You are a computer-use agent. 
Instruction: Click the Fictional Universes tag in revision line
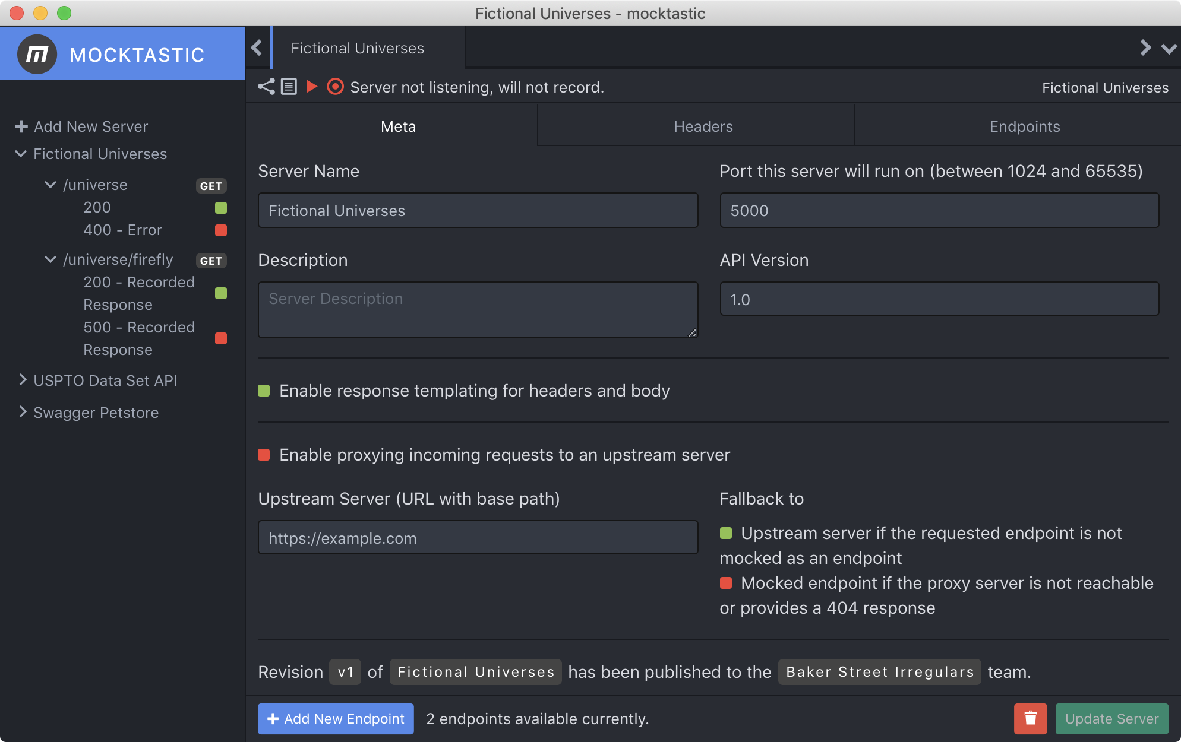click(475, 672)
